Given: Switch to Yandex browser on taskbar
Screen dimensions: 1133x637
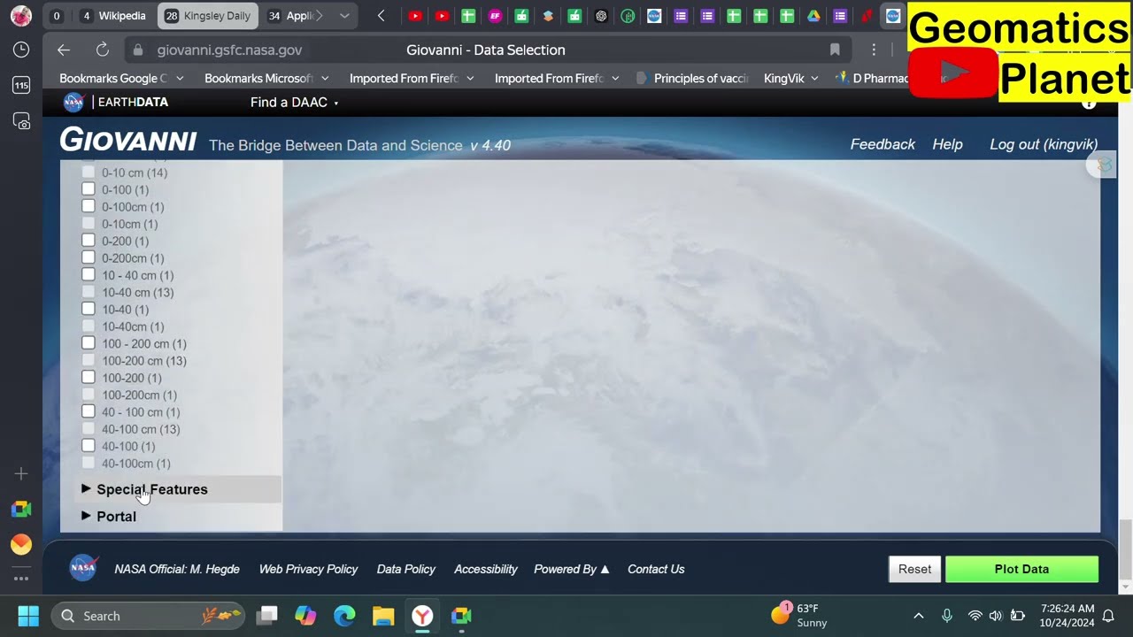Looking at the screenshot, I should tap(422, 616).
